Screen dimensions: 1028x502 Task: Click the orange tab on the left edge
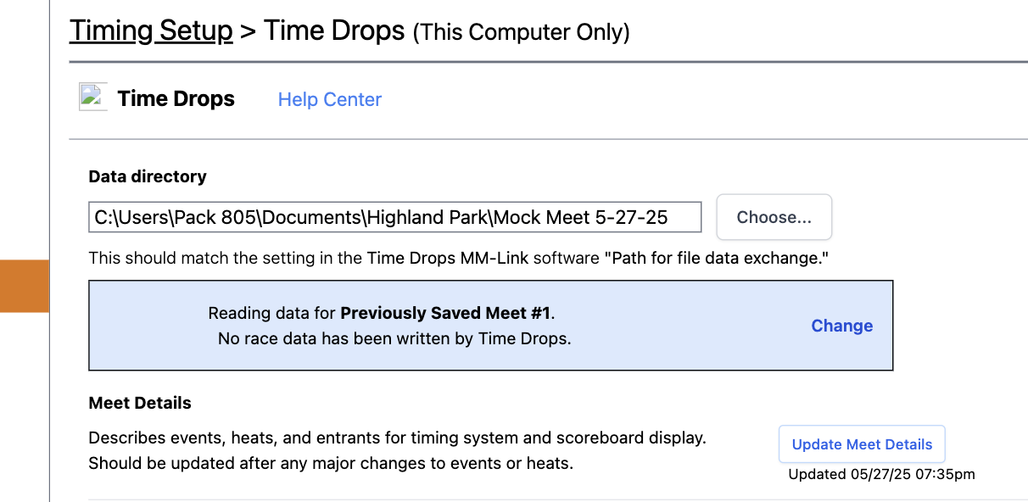pos(24,287)
